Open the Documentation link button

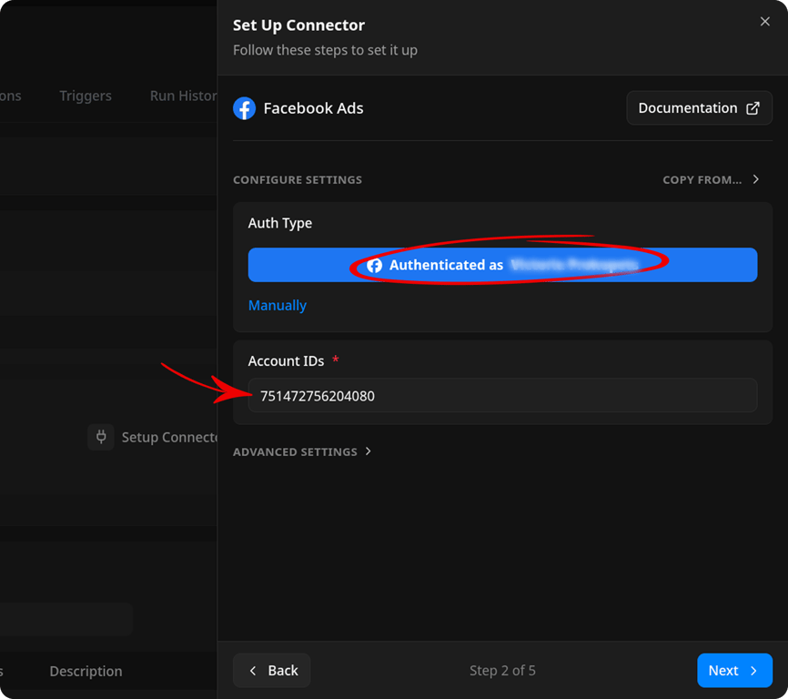click(699, 108)
